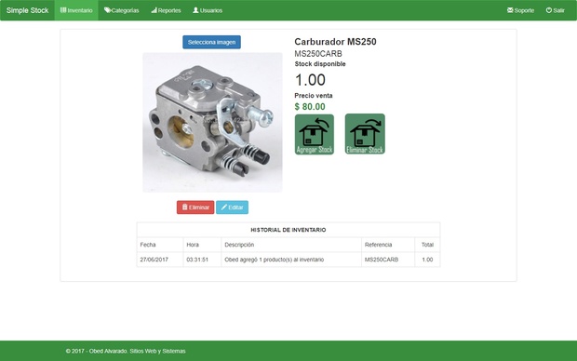Go to Categorías in the navbar

pos(121,10)
